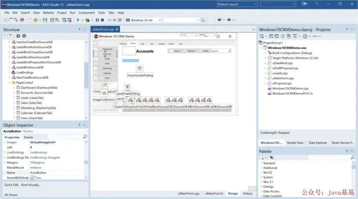Expand the Margins property row
This screenshot has height=199, width=358.
(5, 163)
